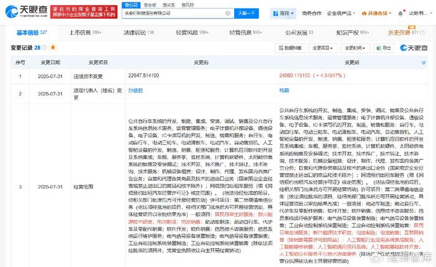The image size is (436, 267).
Task: Click the 数据纠错 button
Action: pyautogui.click(x=290, y=48)
